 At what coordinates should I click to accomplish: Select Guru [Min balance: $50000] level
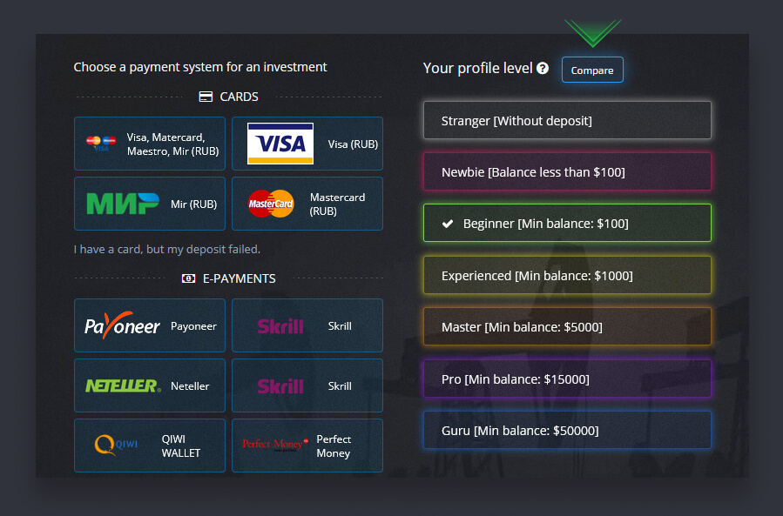(x=566, y=430)
